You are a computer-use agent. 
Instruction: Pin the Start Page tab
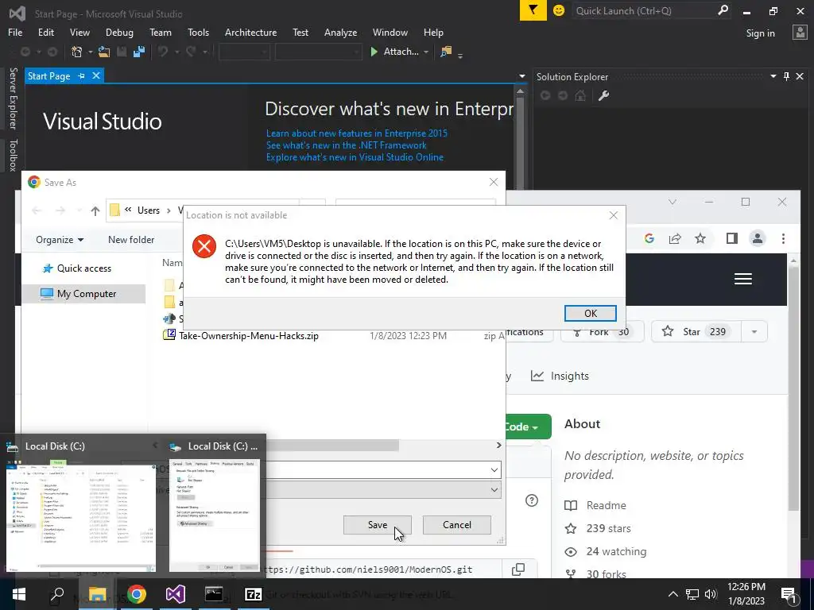(82, 75)
